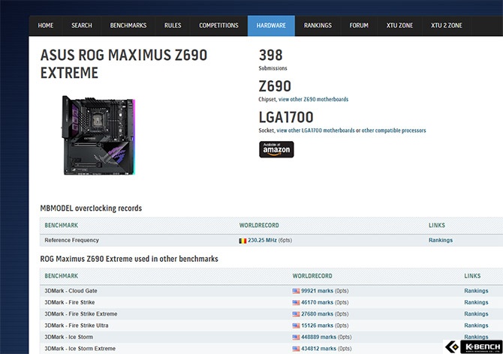The width and height of the screenshot is (503, 354).
Task: Go to the SEARCH nav item
Action: [82, 25]
